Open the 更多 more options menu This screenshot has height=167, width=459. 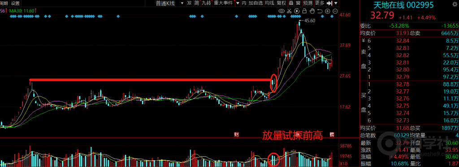[x=320, y=3]
